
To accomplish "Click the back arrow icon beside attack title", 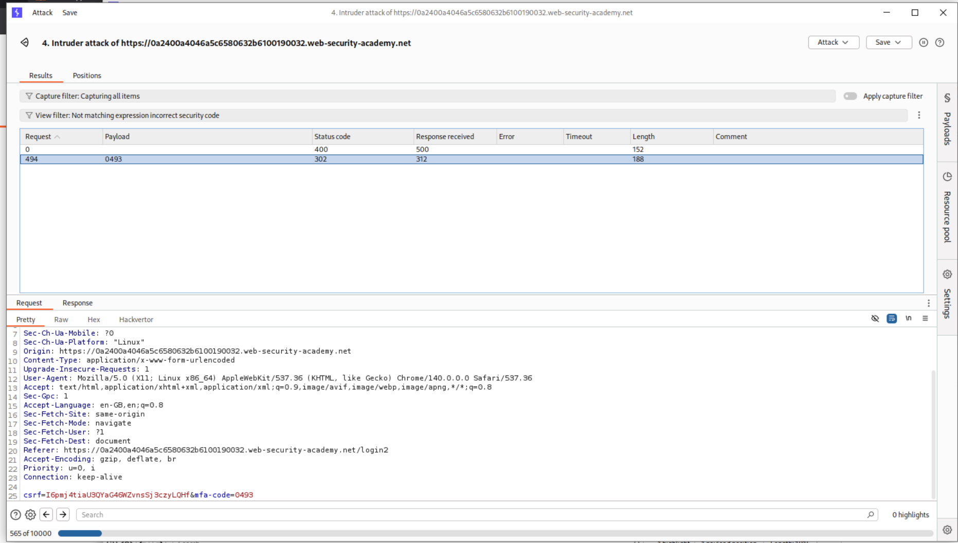I will [25, 43].
